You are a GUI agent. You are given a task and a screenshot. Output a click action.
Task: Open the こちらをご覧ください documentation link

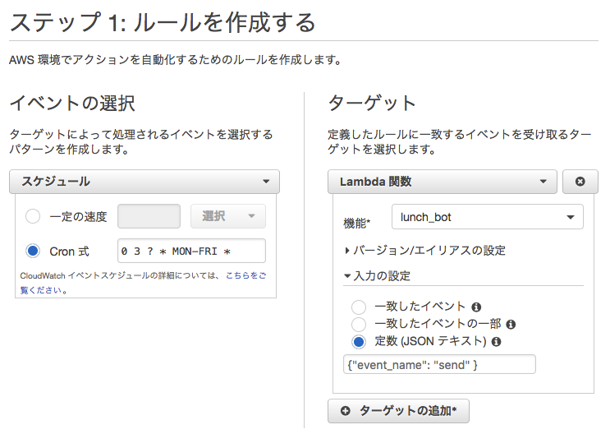click(246, 277)
